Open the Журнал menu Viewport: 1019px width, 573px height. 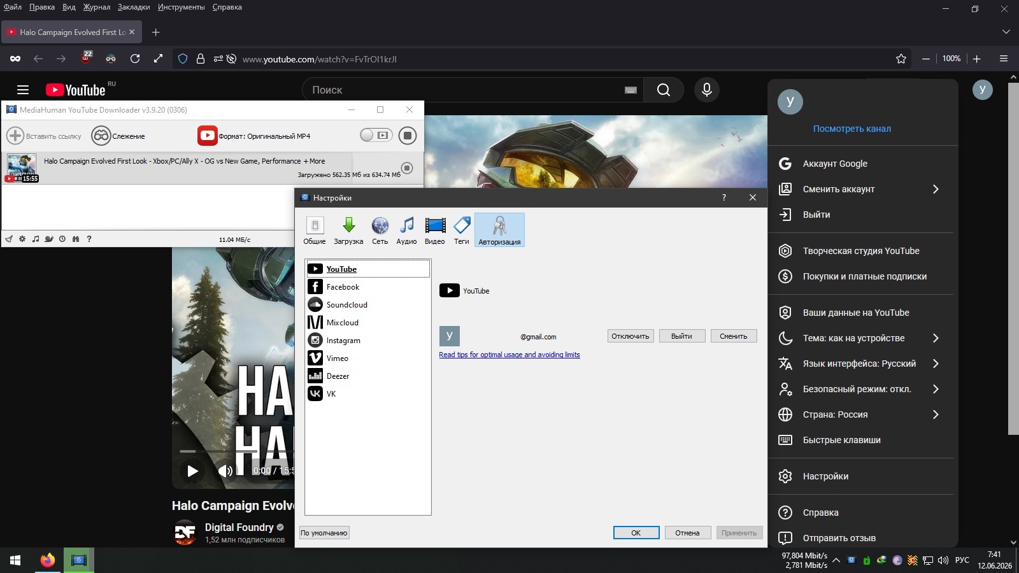click(97, 7)
